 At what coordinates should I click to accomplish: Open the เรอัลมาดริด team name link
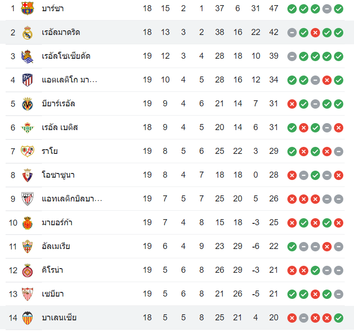[x=61, y=32]
